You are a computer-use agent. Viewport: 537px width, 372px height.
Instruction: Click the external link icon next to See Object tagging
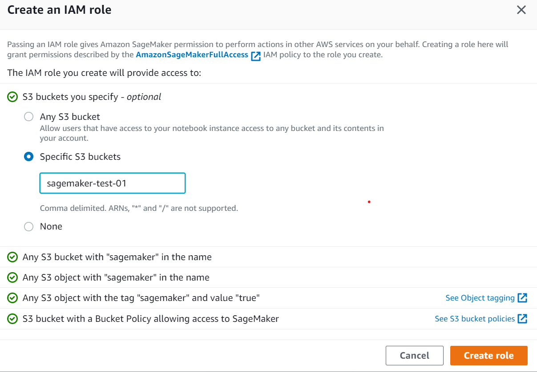click(522, 298)
